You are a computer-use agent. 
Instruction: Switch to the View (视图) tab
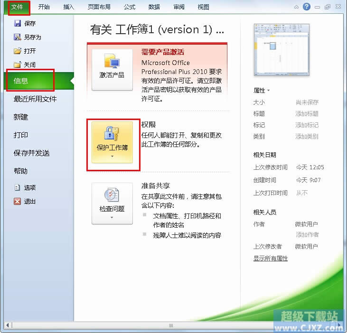203,7
